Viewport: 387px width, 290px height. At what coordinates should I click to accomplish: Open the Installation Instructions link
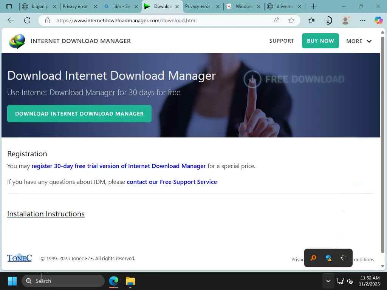[x=46, y=214]
